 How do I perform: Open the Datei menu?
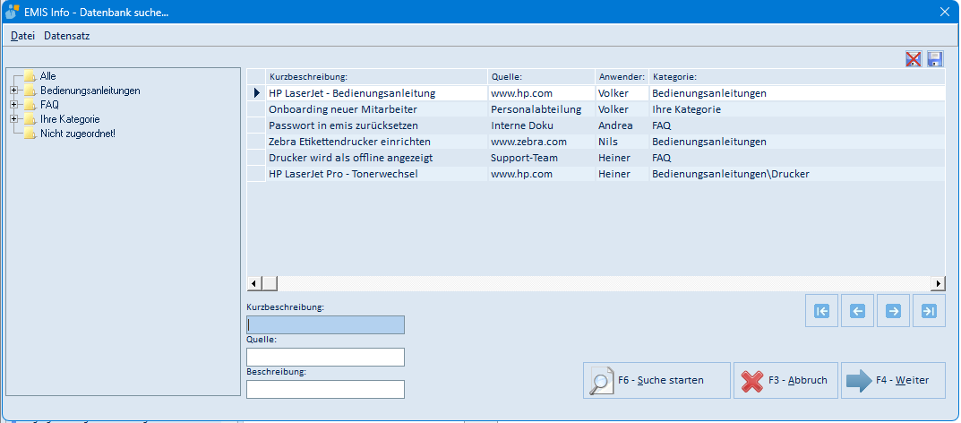22,36
